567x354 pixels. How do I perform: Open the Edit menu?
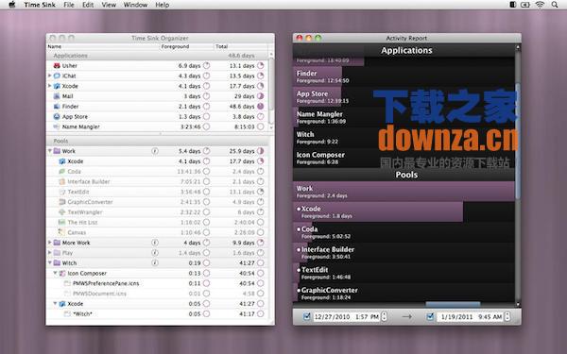(88, 5)
